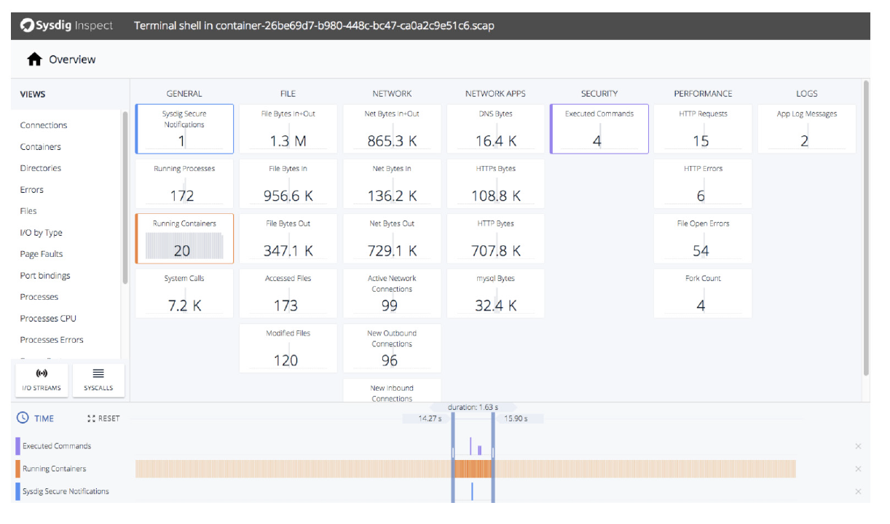Remove Running Containers timeline row
This screenshot has height=524, width=890.
pyautogui.click(x=857, y=469)
